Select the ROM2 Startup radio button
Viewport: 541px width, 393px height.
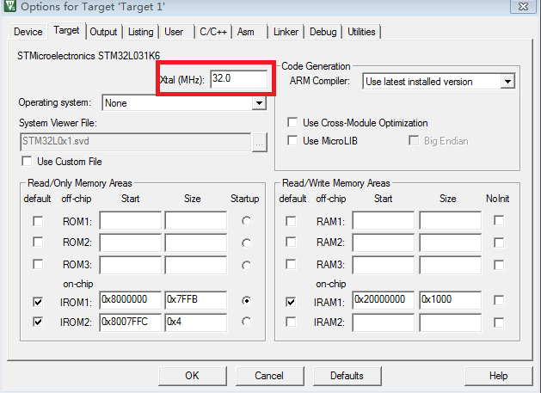(x=246, y=243)
